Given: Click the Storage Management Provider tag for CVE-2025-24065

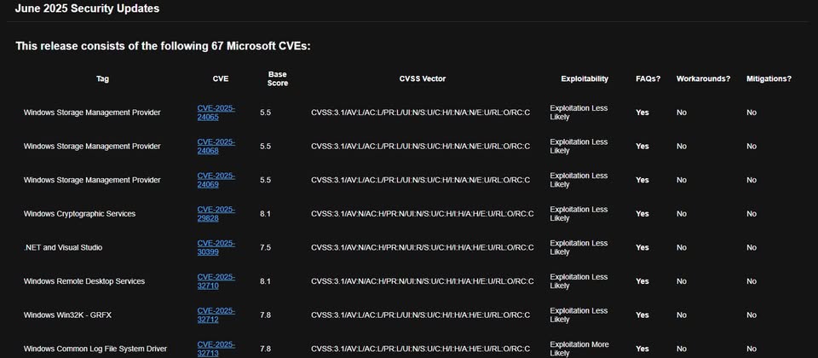Looking at the screenshot, I should 92,113.
